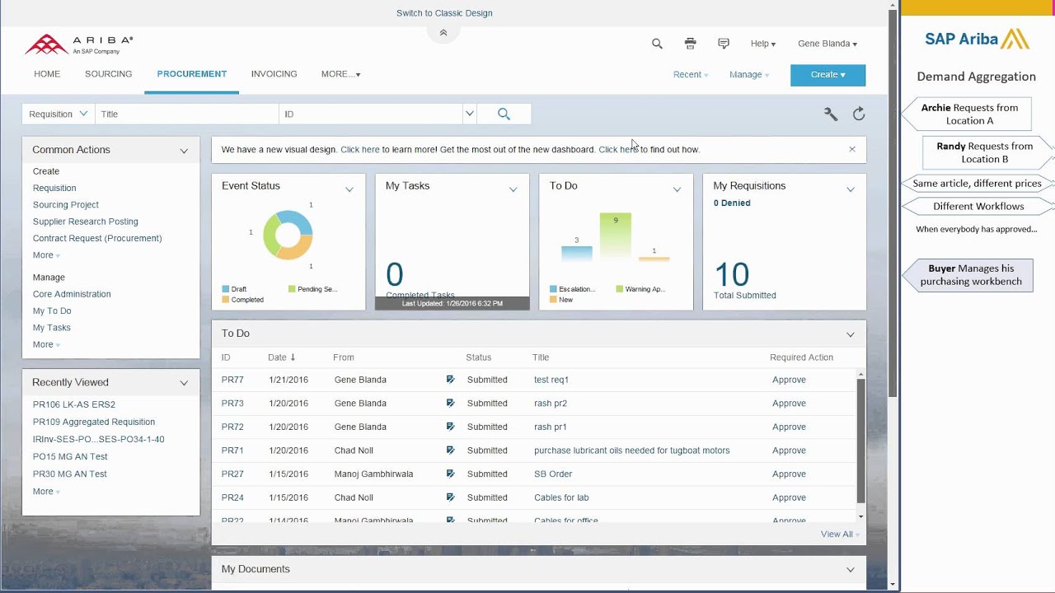Click the first Click here link in the notice
The height and width of the screenshot is (593, 1055).
point(360,150)
